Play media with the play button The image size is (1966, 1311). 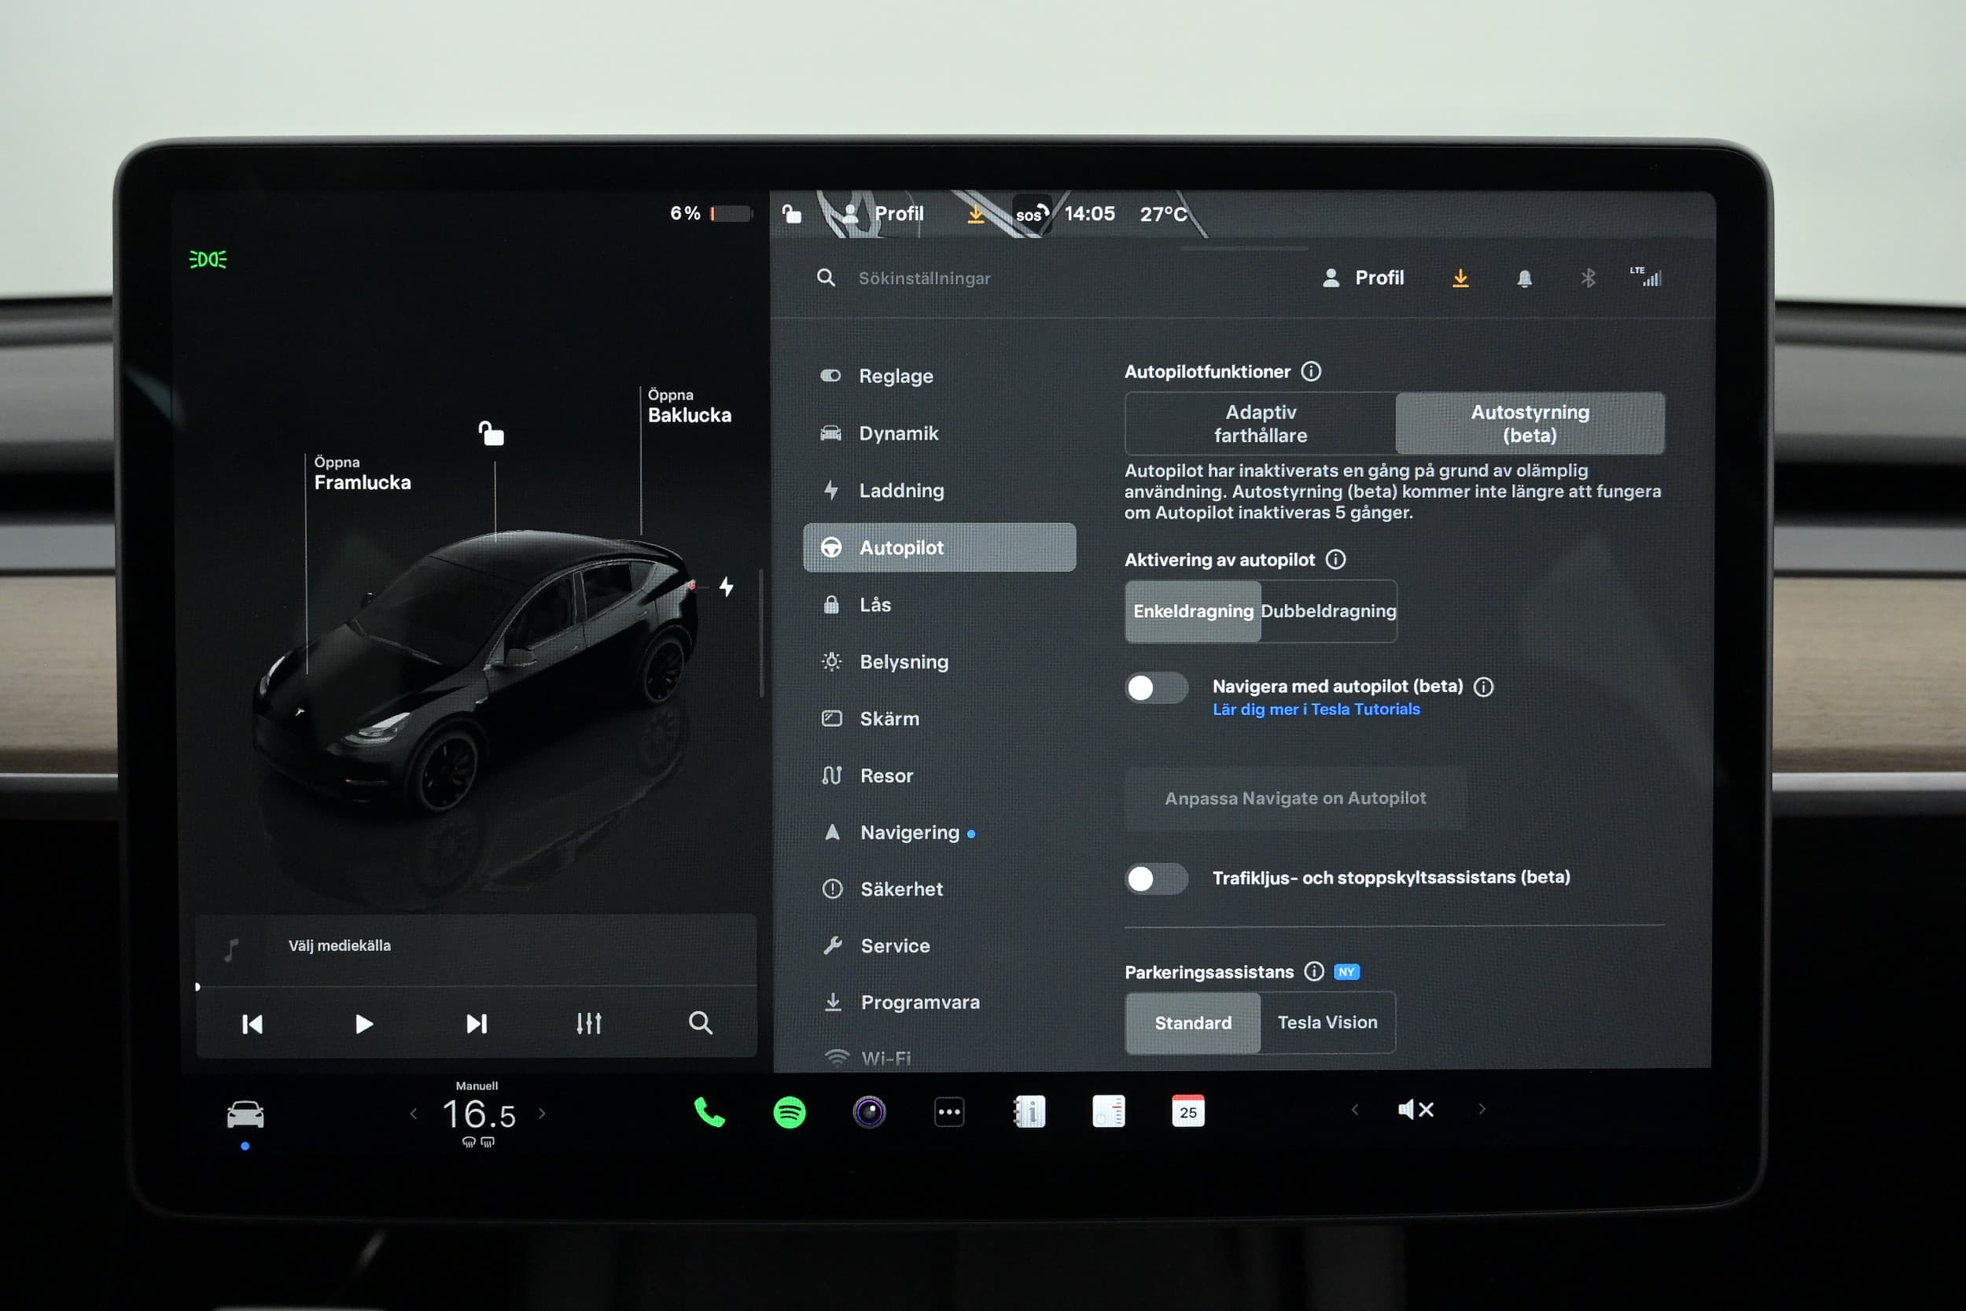[x=363, y=1023]
